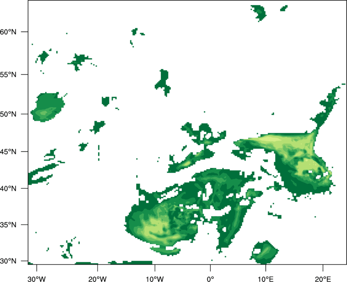
Task: Click the 20°E longitude label
Action: [323, 279]
